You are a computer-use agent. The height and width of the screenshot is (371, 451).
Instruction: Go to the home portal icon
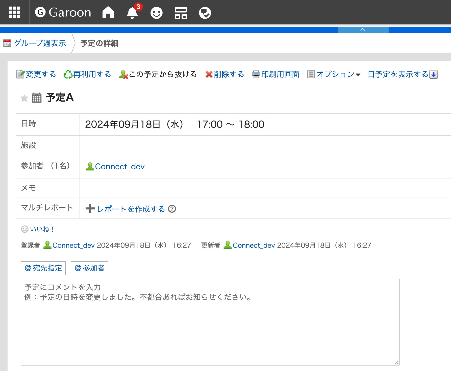click(108, 12)
